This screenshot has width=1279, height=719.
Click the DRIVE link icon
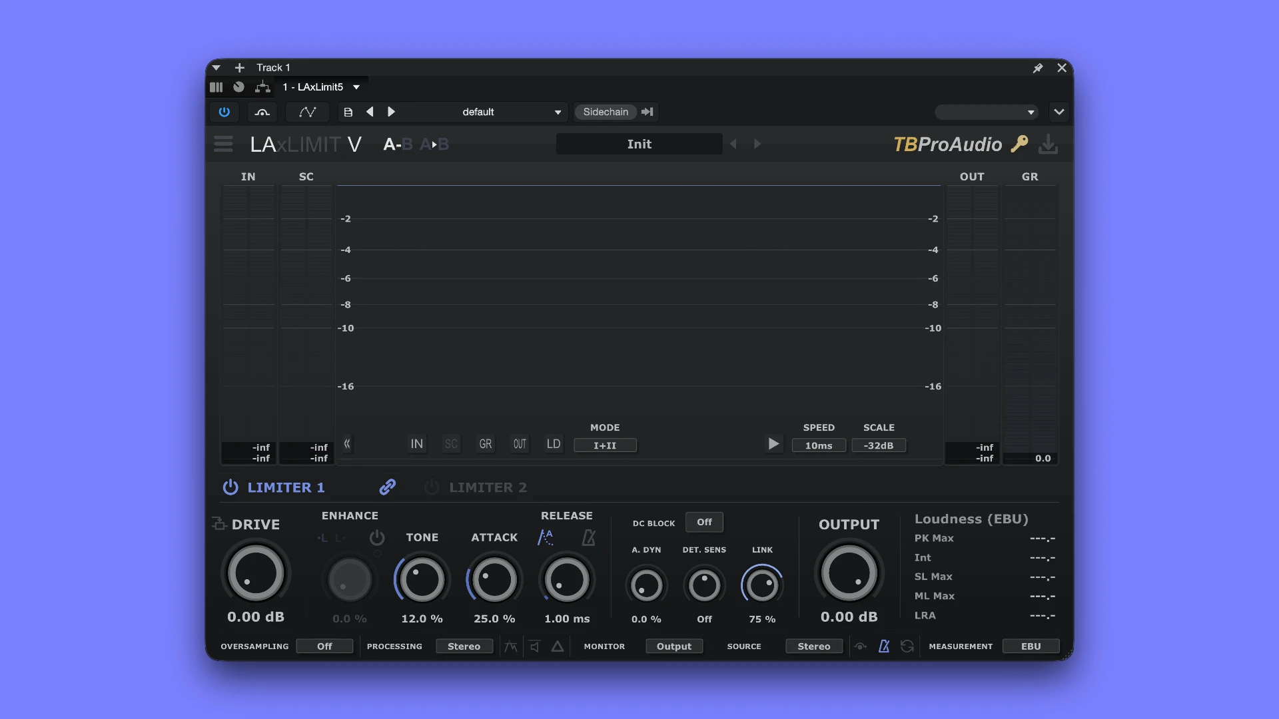point(219,524)
